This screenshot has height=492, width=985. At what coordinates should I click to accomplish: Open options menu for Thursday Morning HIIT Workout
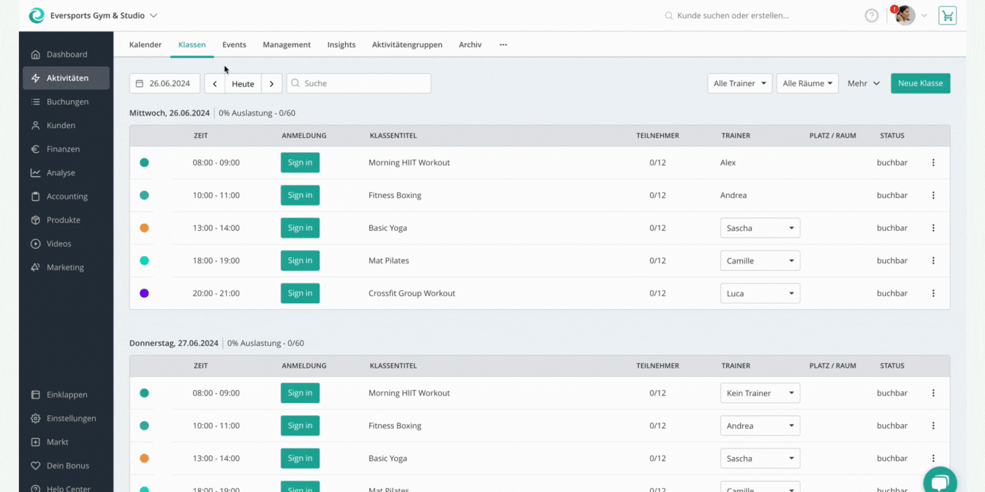(933, 393)
